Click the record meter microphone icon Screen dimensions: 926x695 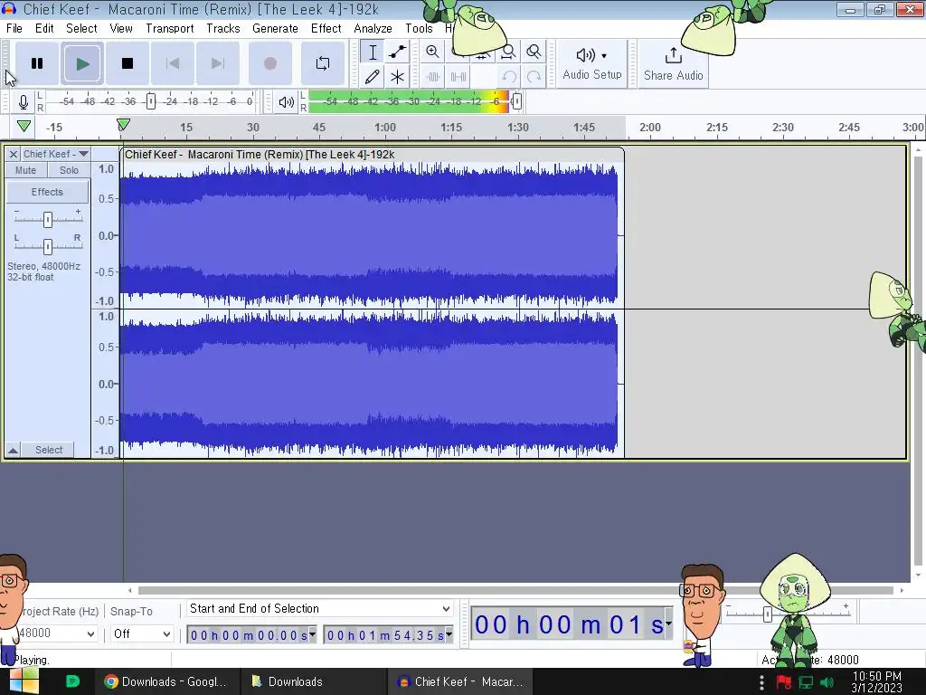(x=23, y=101)
